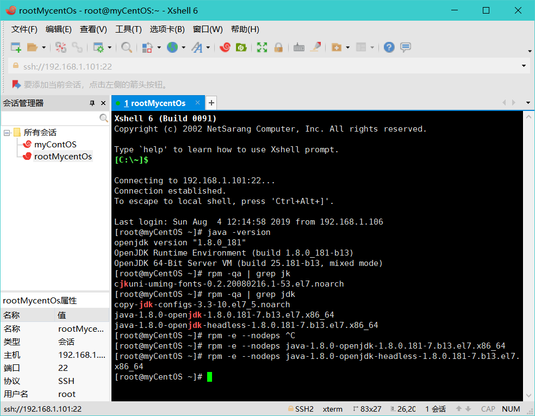Open Help via blue question mark
Screen dimensions: 535x416
tap(389, 47)
